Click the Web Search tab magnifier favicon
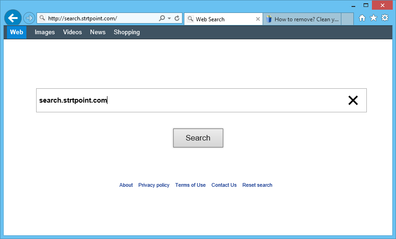The height and width of the screenshot is (239, 396). click(x=190, y=19)
